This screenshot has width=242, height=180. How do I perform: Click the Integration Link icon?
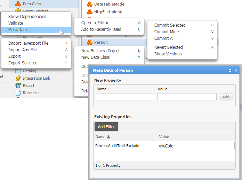pyautogui.click(x=18, y=78)
